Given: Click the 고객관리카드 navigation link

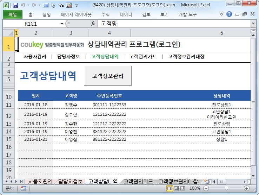Looking at the screenshot, I should (143, 57).
